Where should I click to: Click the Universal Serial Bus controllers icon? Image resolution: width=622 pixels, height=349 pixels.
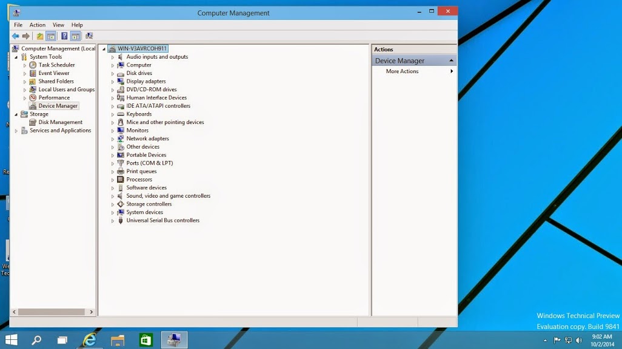click(121, 220)
